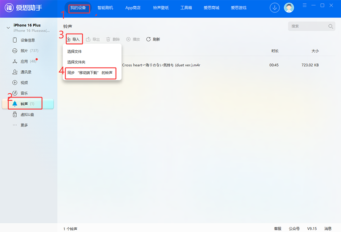Click the 虚拟U盘 USB drive icon
The height and width of the screenshot is (232, 341).
pyautogui.click(x=15, y=114)
